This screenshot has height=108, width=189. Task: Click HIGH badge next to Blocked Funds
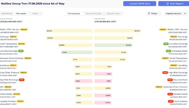pos(170,94)
